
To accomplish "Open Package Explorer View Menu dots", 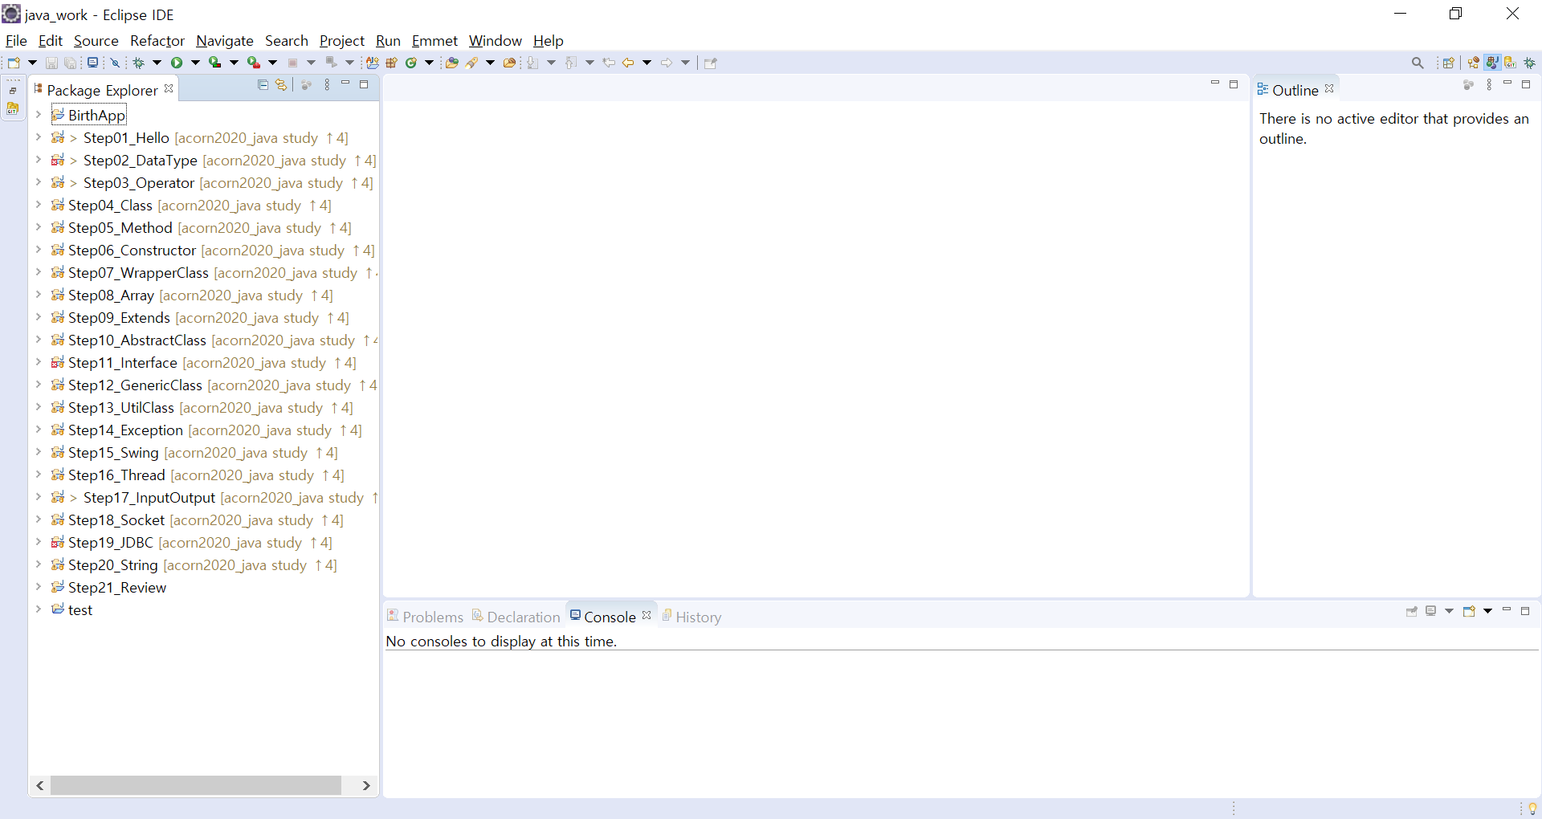I will point(327,84).
